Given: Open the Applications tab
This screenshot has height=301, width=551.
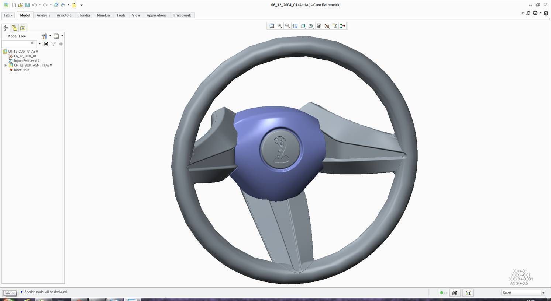Looking at the screenshot, I should [156, 15].
